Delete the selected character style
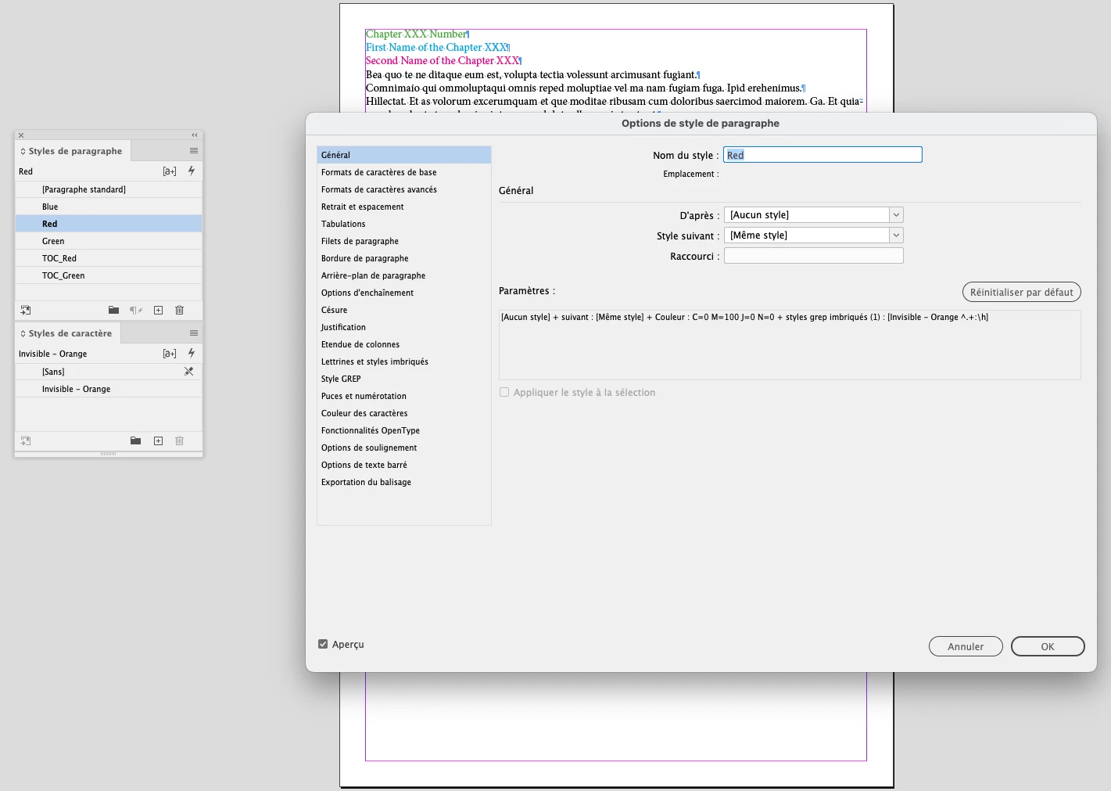The height and width of the screenshot is (791, 1111). pyautogui.click(x=179, y=441)
